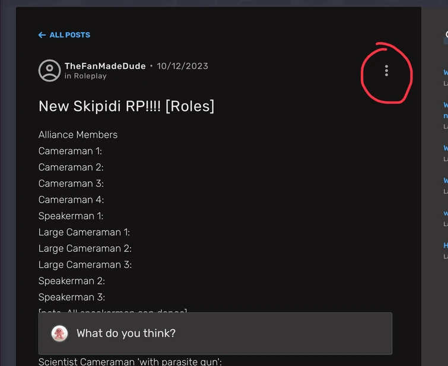Click the back arrow beside ALL POSTS
This screenshot has height=366, width=448.
[x=42, y=35]
